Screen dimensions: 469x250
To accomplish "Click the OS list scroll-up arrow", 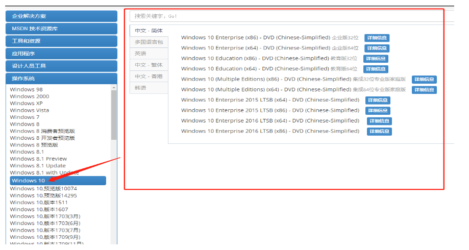I will click(114, 88).
